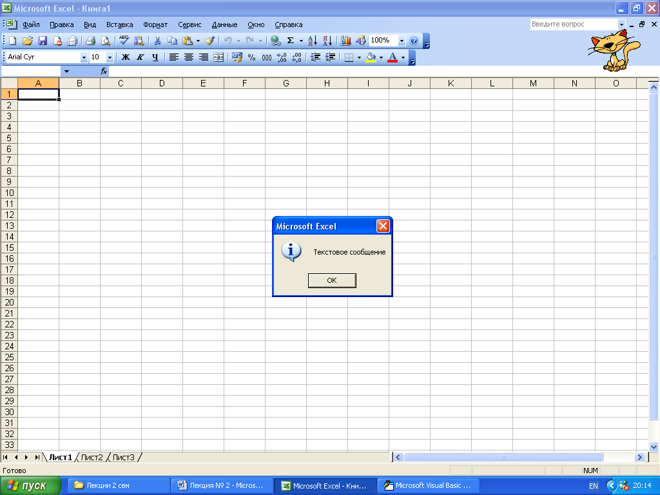Screen dimensions: 660x495
Task: Decrease decimal places icon
Action: [296, 57]
